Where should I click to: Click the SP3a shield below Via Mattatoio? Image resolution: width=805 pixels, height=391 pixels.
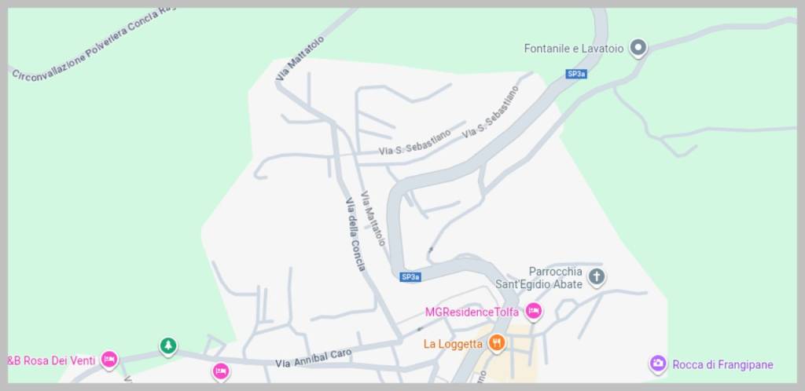[x=410, y=276]
